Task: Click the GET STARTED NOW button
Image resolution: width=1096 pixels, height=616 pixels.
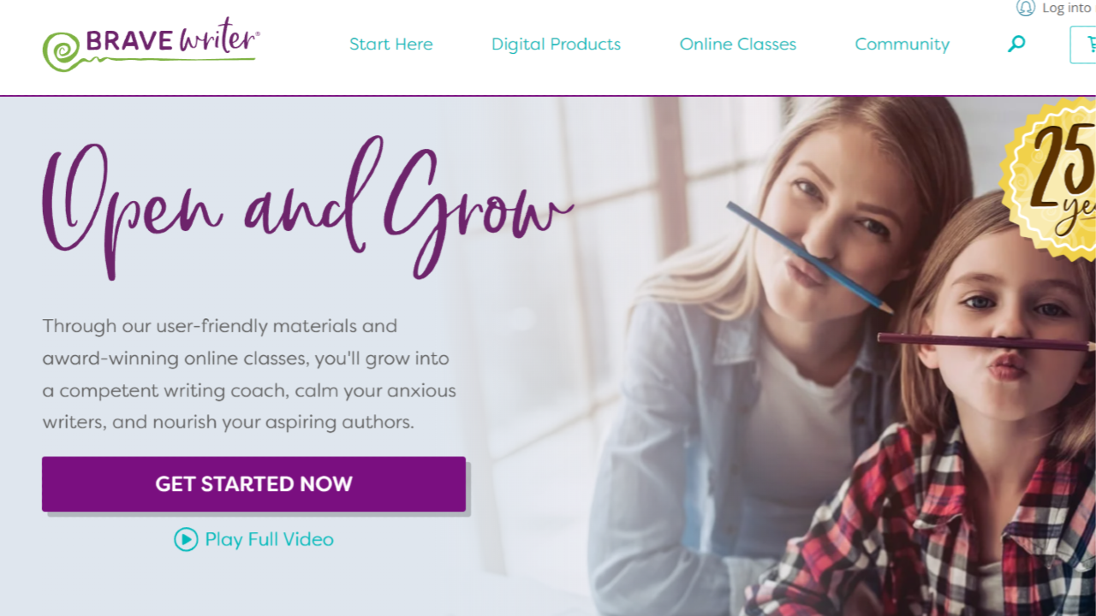Action: click(x=253, y=484)
